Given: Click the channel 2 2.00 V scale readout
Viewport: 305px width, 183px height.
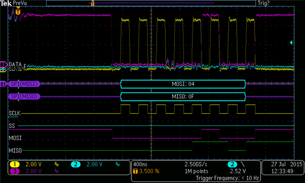Looking at the screenshot, I should click(94, 164).
